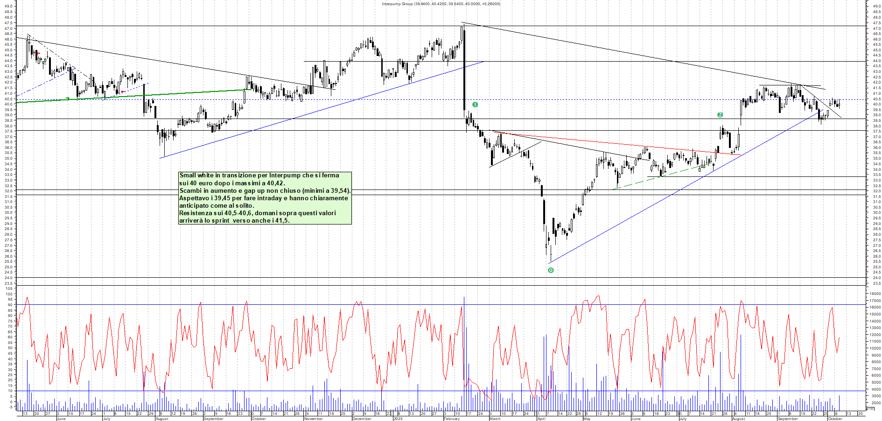882x421 pixels.
Task: Select the tallest blue volume bar in February
Action: [x=464, y=345]
